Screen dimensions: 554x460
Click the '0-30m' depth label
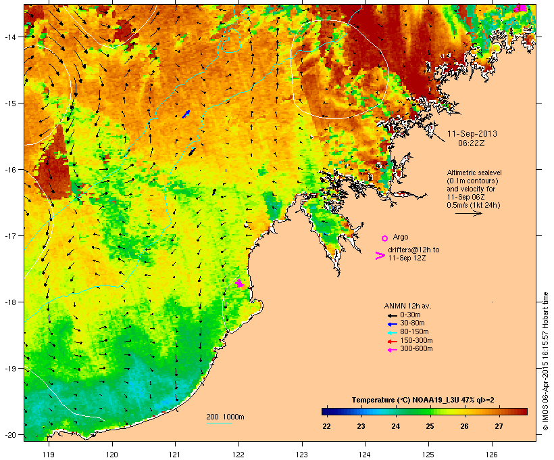tap(410, 315)
